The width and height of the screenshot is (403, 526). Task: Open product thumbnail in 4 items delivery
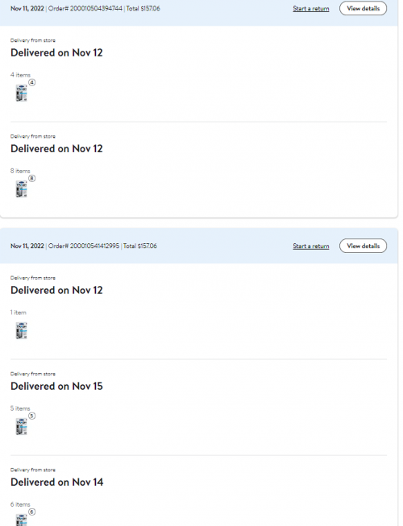[22, 93]
